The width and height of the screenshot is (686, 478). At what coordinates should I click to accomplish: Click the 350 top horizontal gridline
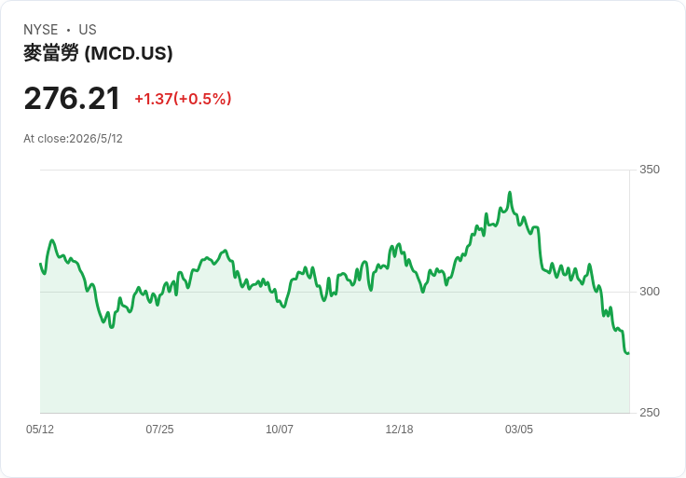[x=335, y=170]
